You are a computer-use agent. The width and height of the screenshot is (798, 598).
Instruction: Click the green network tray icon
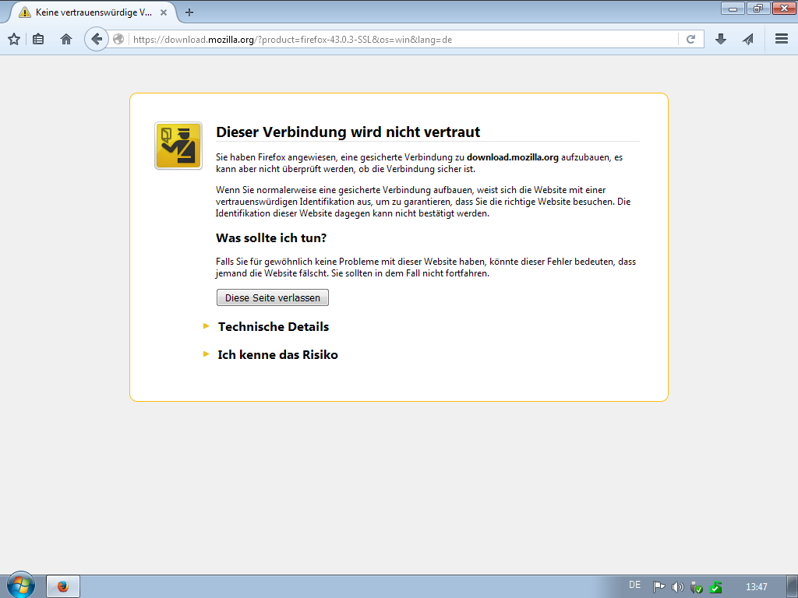click(715, 587)
